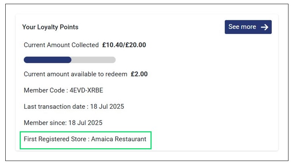Click the words See more on the button
Image resolution: width=293 pixels, height=164 pixels.
click(242, 27)
